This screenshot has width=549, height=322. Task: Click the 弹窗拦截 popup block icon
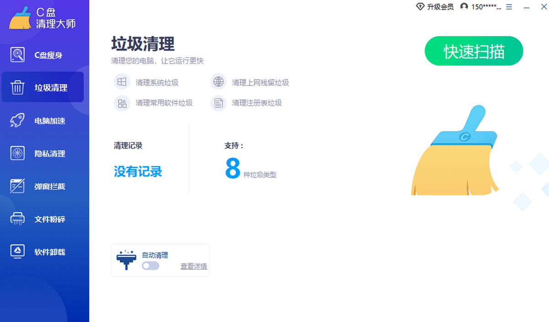[17, 186]
